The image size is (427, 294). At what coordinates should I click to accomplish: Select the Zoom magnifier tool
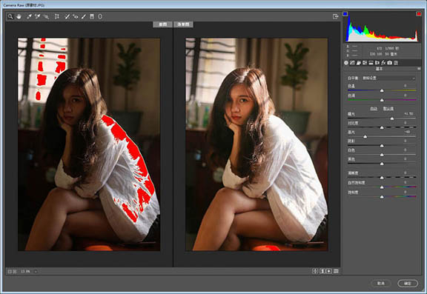[10, 16]
